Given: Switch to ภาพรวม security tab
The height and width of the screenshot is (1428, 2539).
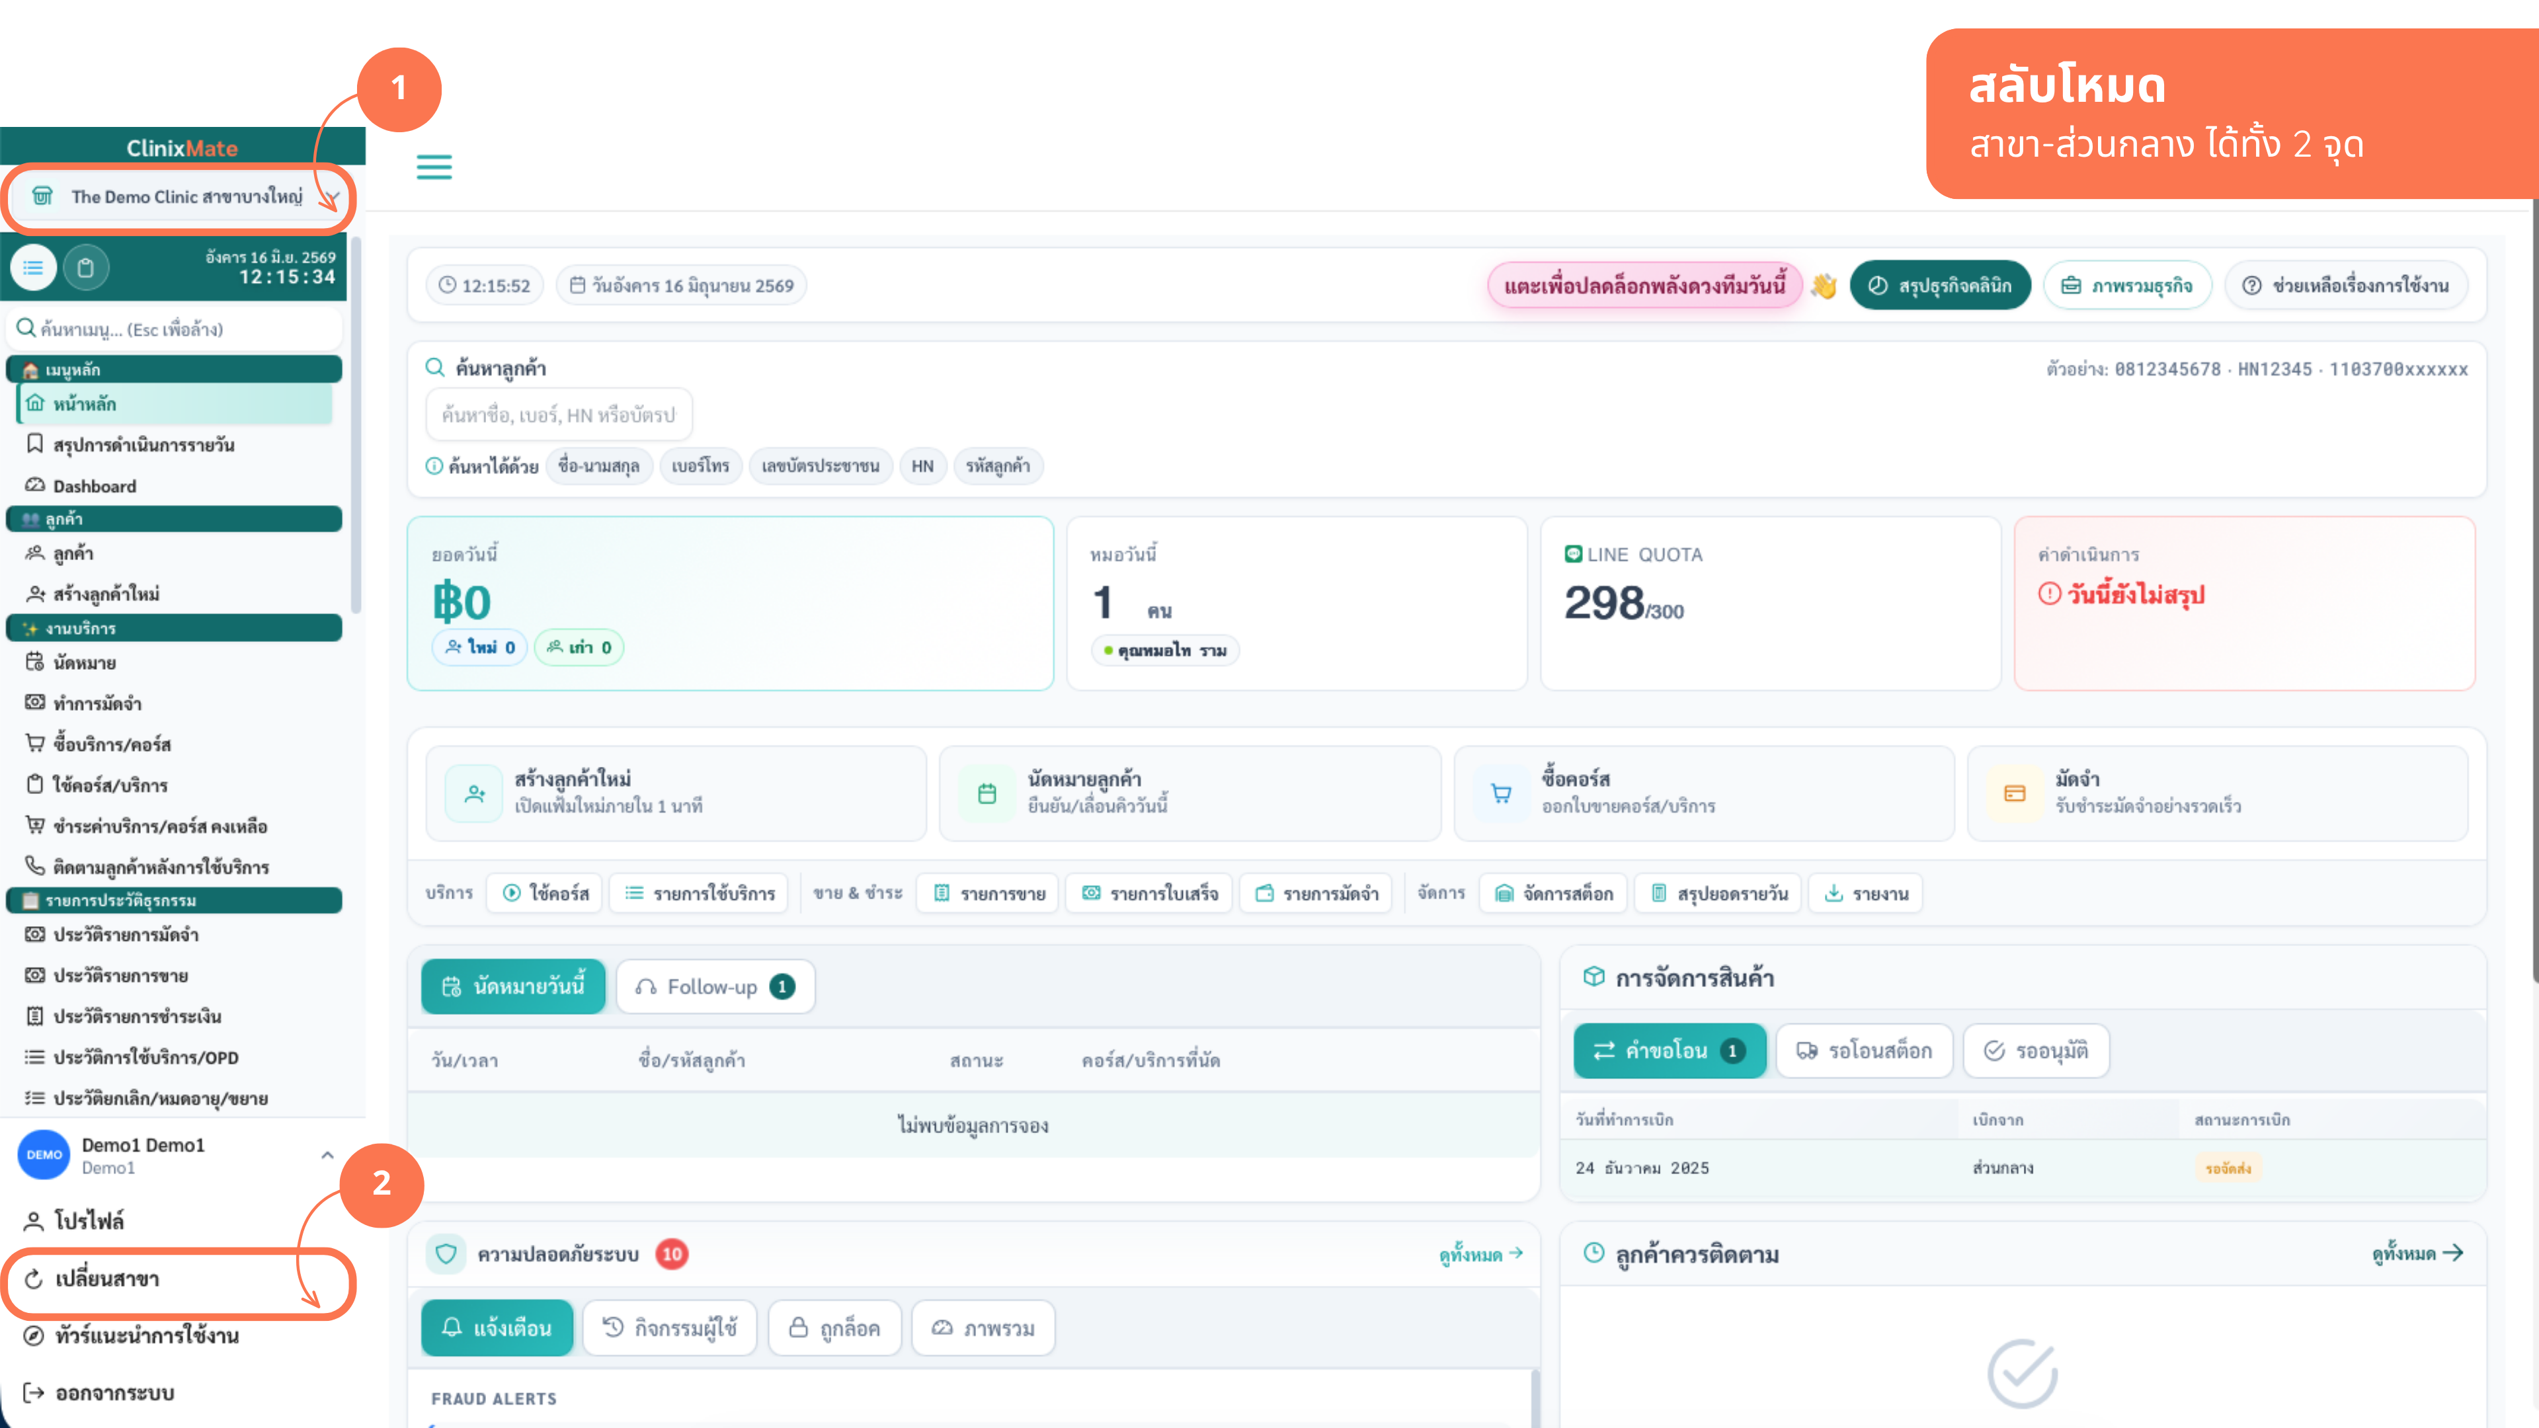Looking at the screenshot, I should click(x=984, y=1328).
